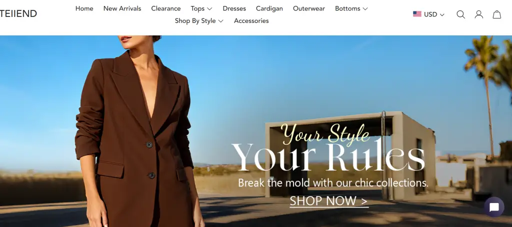The height and width of the screenshot is (227, 512).
Task: Click the US flag icon
Action: pos(417,14)
